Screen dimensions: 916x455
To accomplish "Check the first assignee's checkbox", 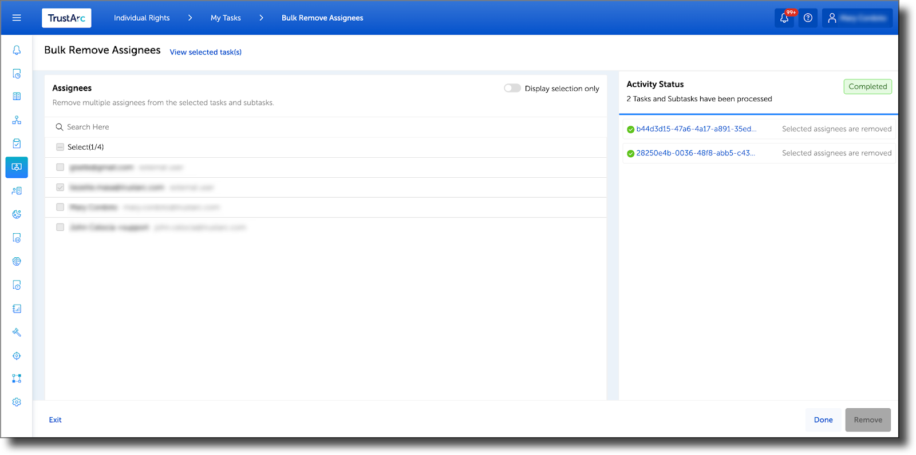I will [60, 167].
